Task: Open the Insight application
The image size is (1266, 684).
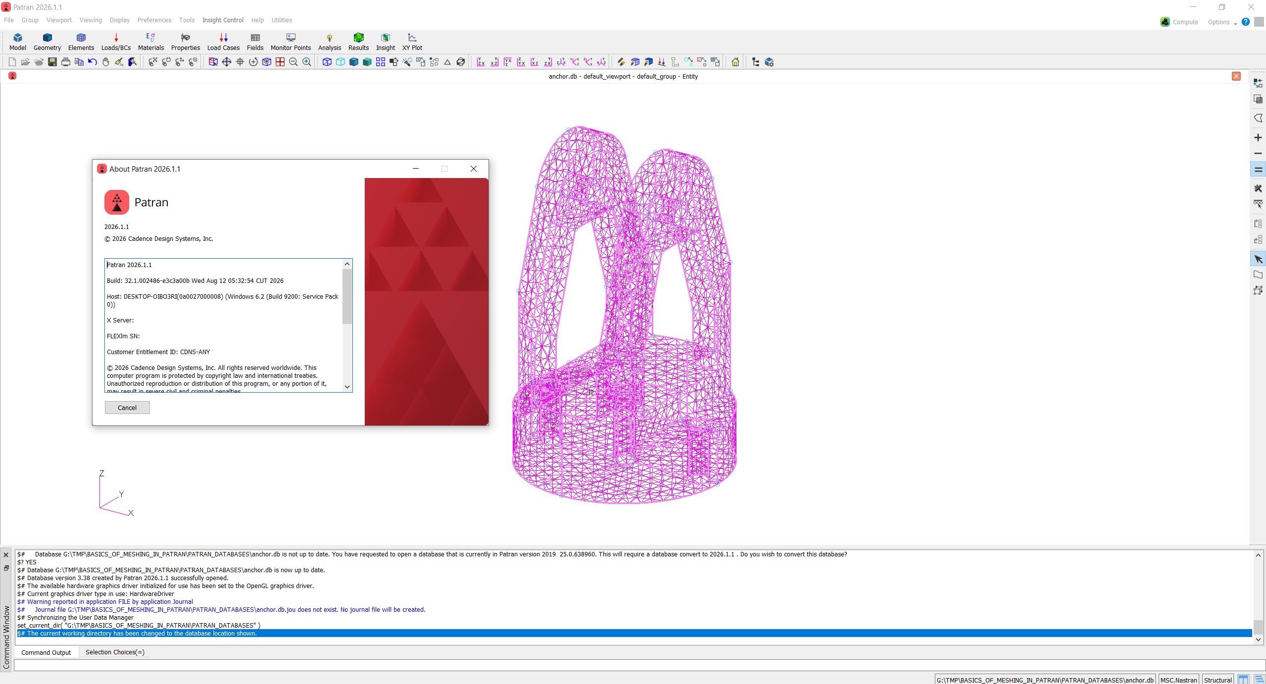Action: (x=386, y=42)
